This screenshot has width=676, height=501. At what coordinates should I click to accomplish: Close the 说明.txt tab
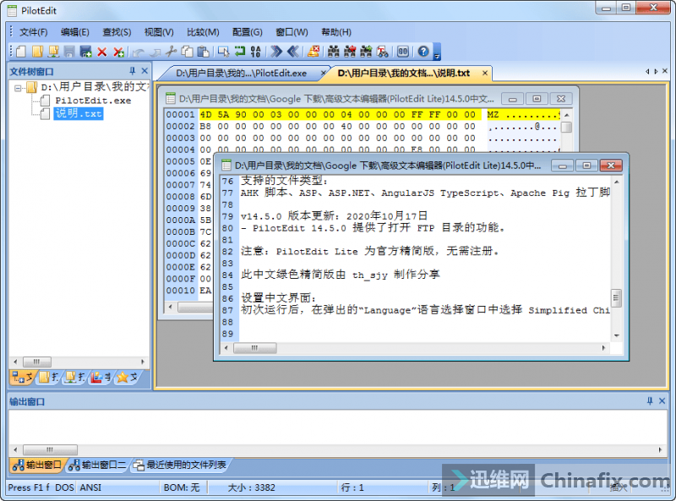[x=485, y=74]
